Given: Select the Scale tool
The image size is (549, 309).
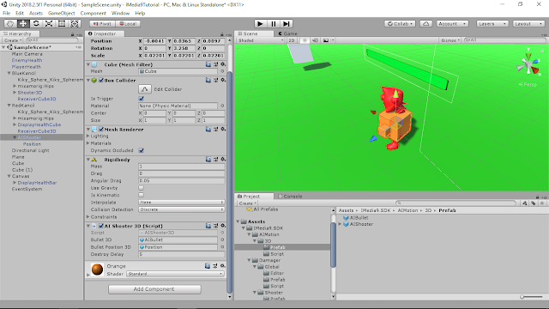Looking at the screenshot, I should click(x=49, y=23).
